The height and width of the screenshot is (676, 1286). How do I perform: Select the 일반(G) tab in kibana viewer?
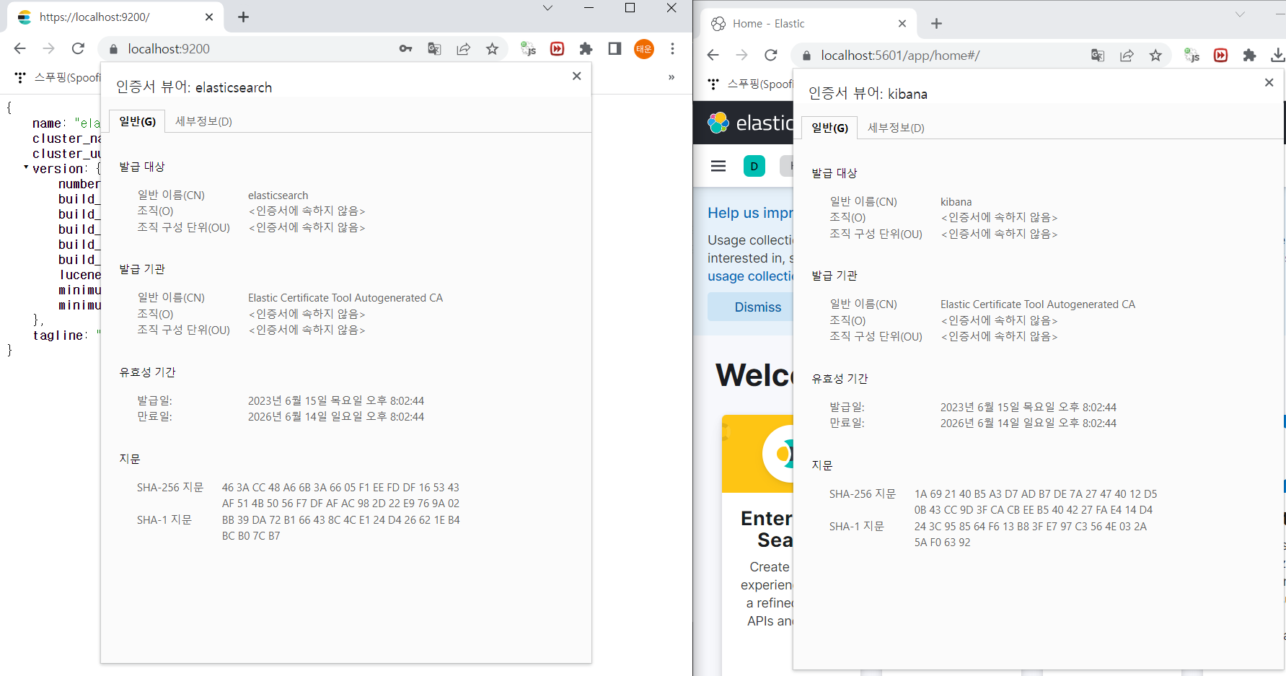[829, 128]
